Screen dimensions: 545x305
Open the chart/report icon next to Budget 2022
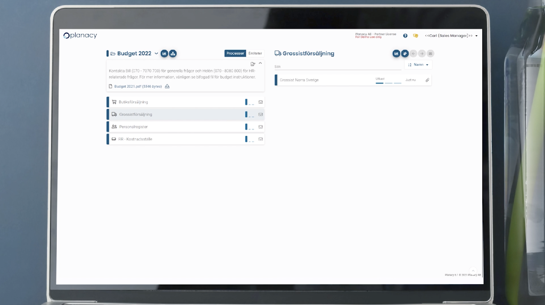(x=164, y=53)
